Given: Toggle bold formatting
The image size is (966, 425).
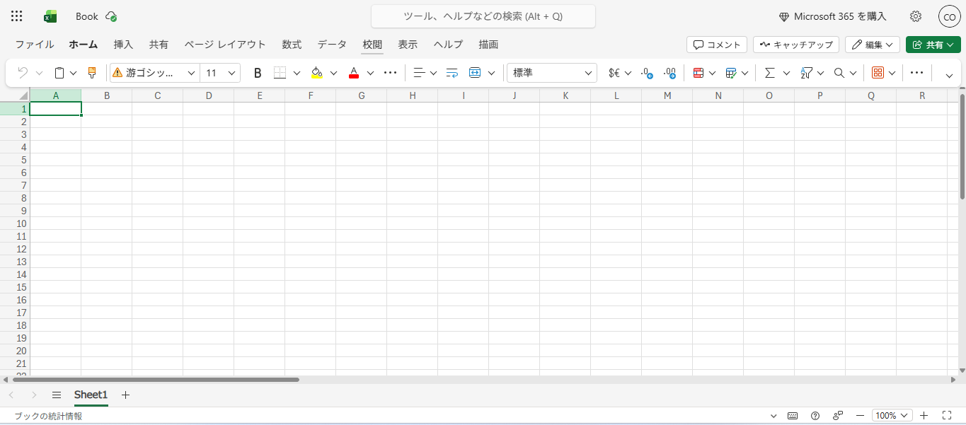Looking at the screenshot, I should coord(258,73).
